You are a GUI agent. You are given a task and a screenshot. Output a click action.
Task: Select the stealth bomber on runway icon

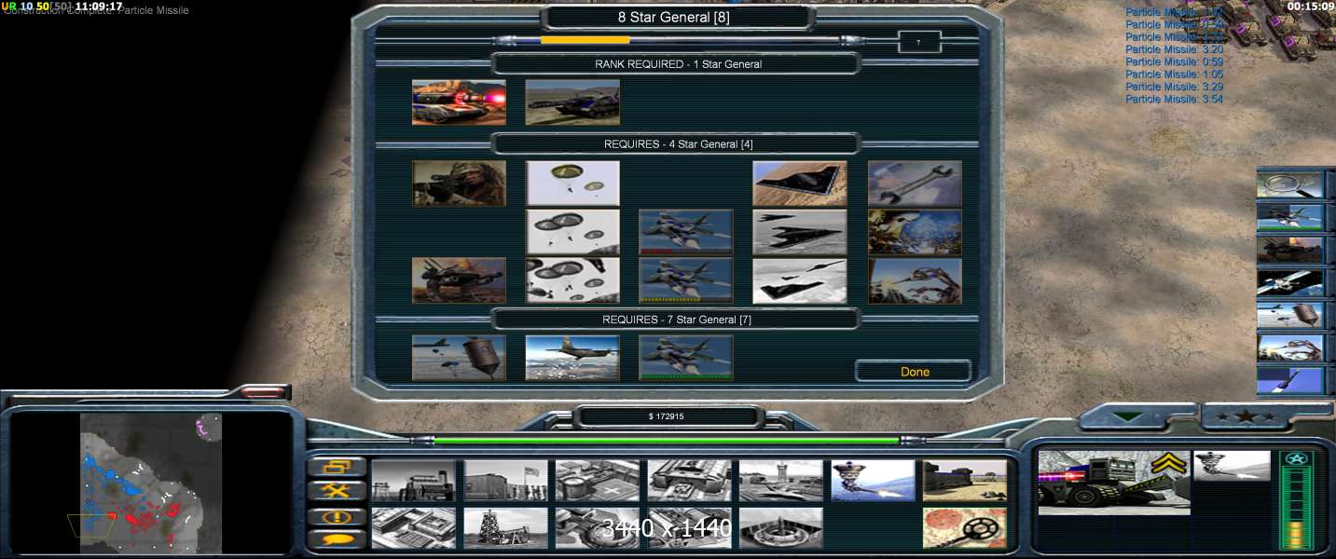point(799,184)
